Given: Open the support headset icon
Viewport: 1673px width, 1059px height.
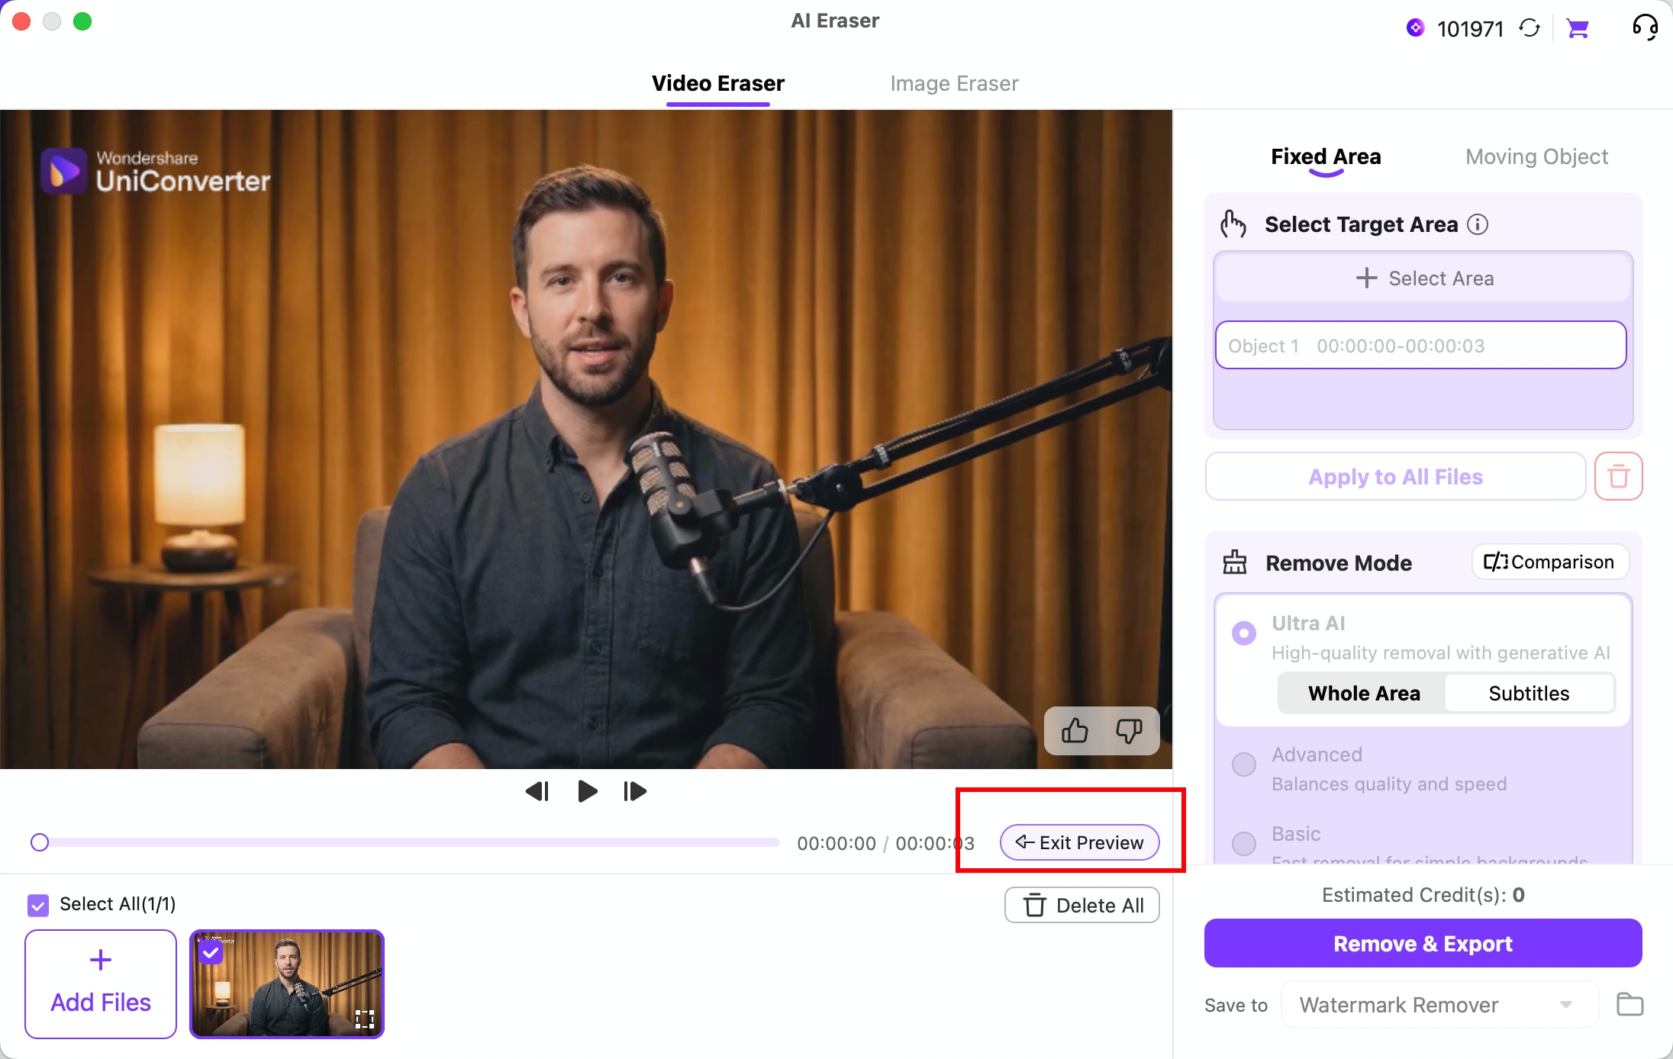Looking at the screenshot, I should (x=1645, y=28).
